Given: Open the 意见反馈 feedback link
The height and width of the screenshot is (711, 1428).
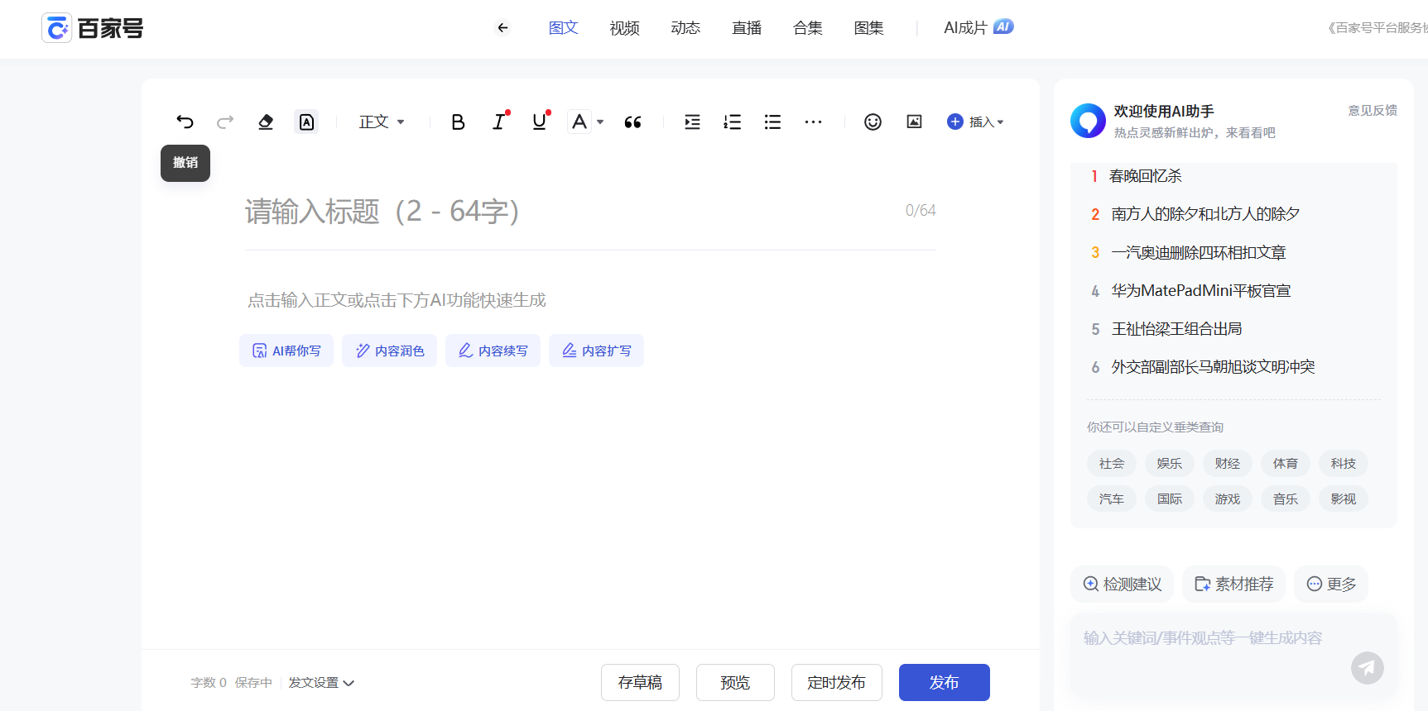Looking at the screenshot, I should point(1373,110).
